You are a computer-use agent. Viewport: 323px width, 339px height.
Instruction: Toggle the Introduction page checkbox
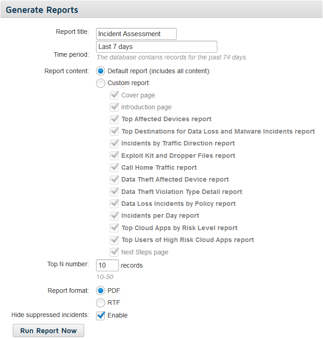click(x=114, y=107)
